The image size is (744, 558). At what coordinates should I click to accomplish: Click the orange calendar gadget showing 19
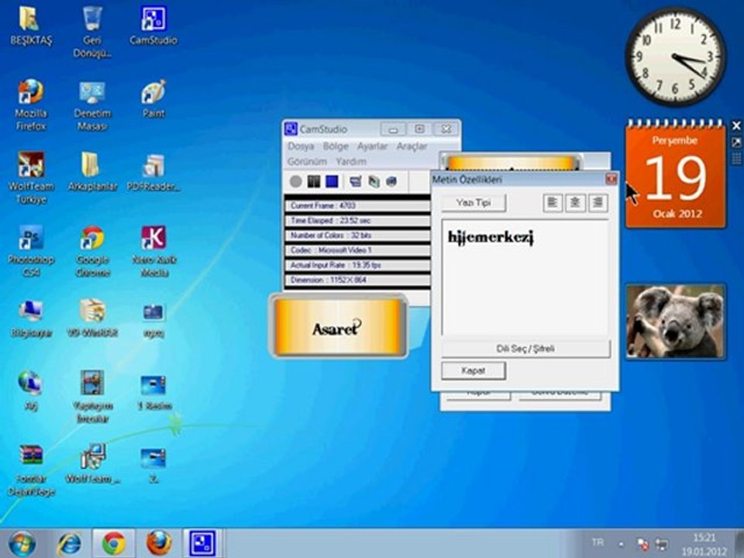tap(676, 174)
